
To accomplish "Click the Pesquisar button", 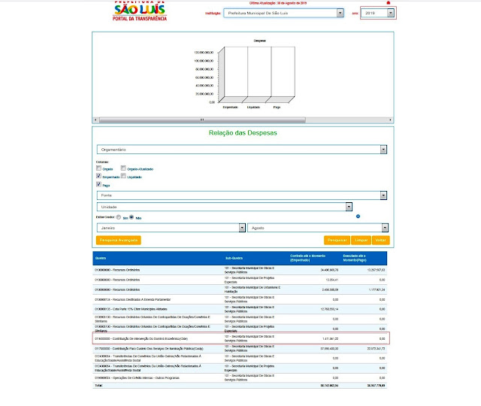I will pos(337,241).
